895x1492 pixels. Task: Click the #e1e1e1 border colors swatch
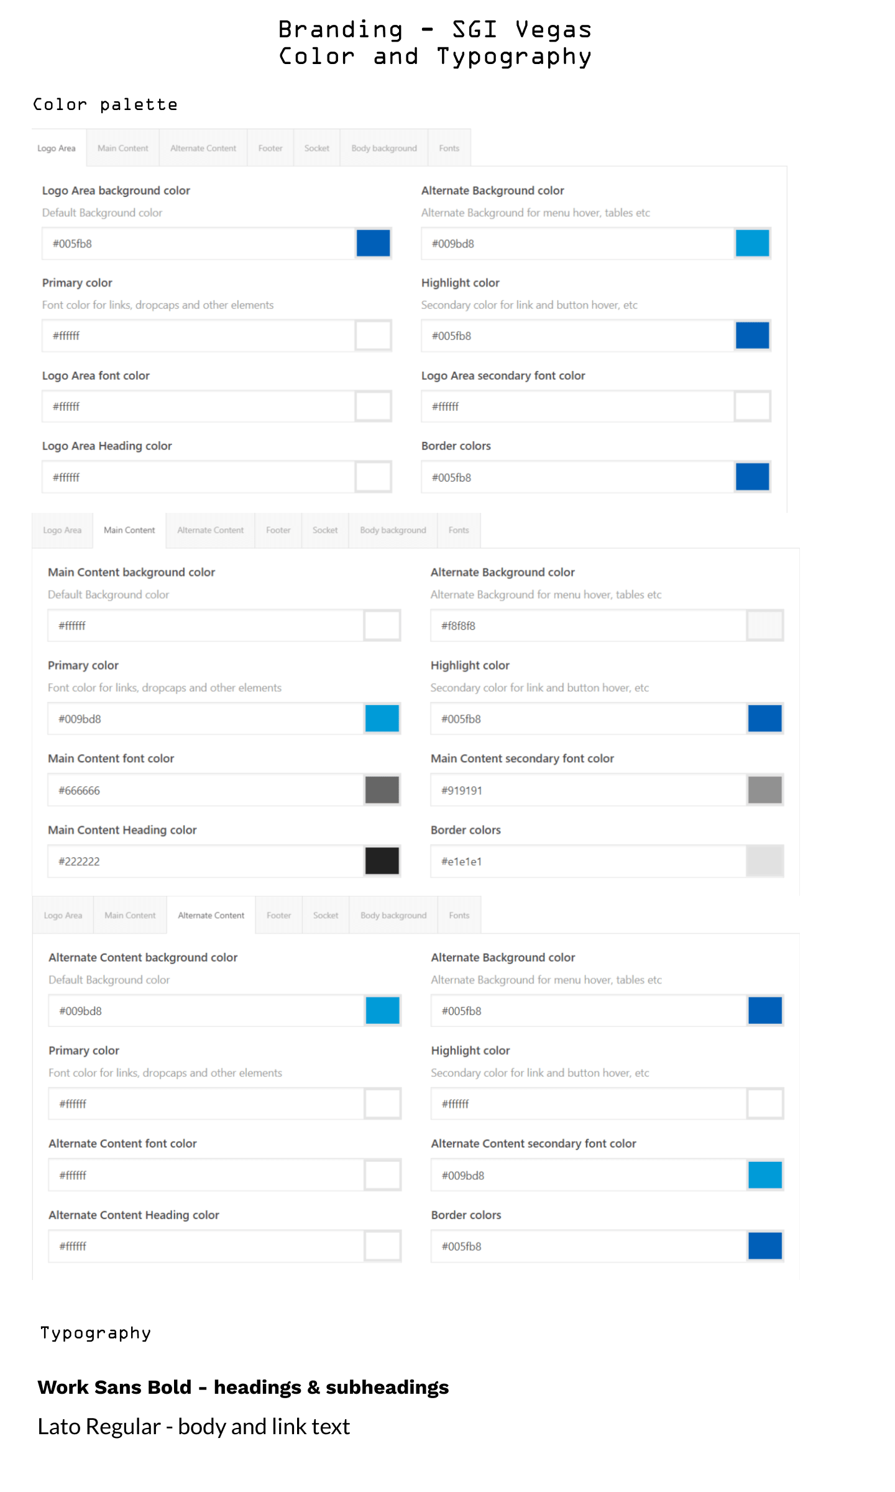coord(764,861)
